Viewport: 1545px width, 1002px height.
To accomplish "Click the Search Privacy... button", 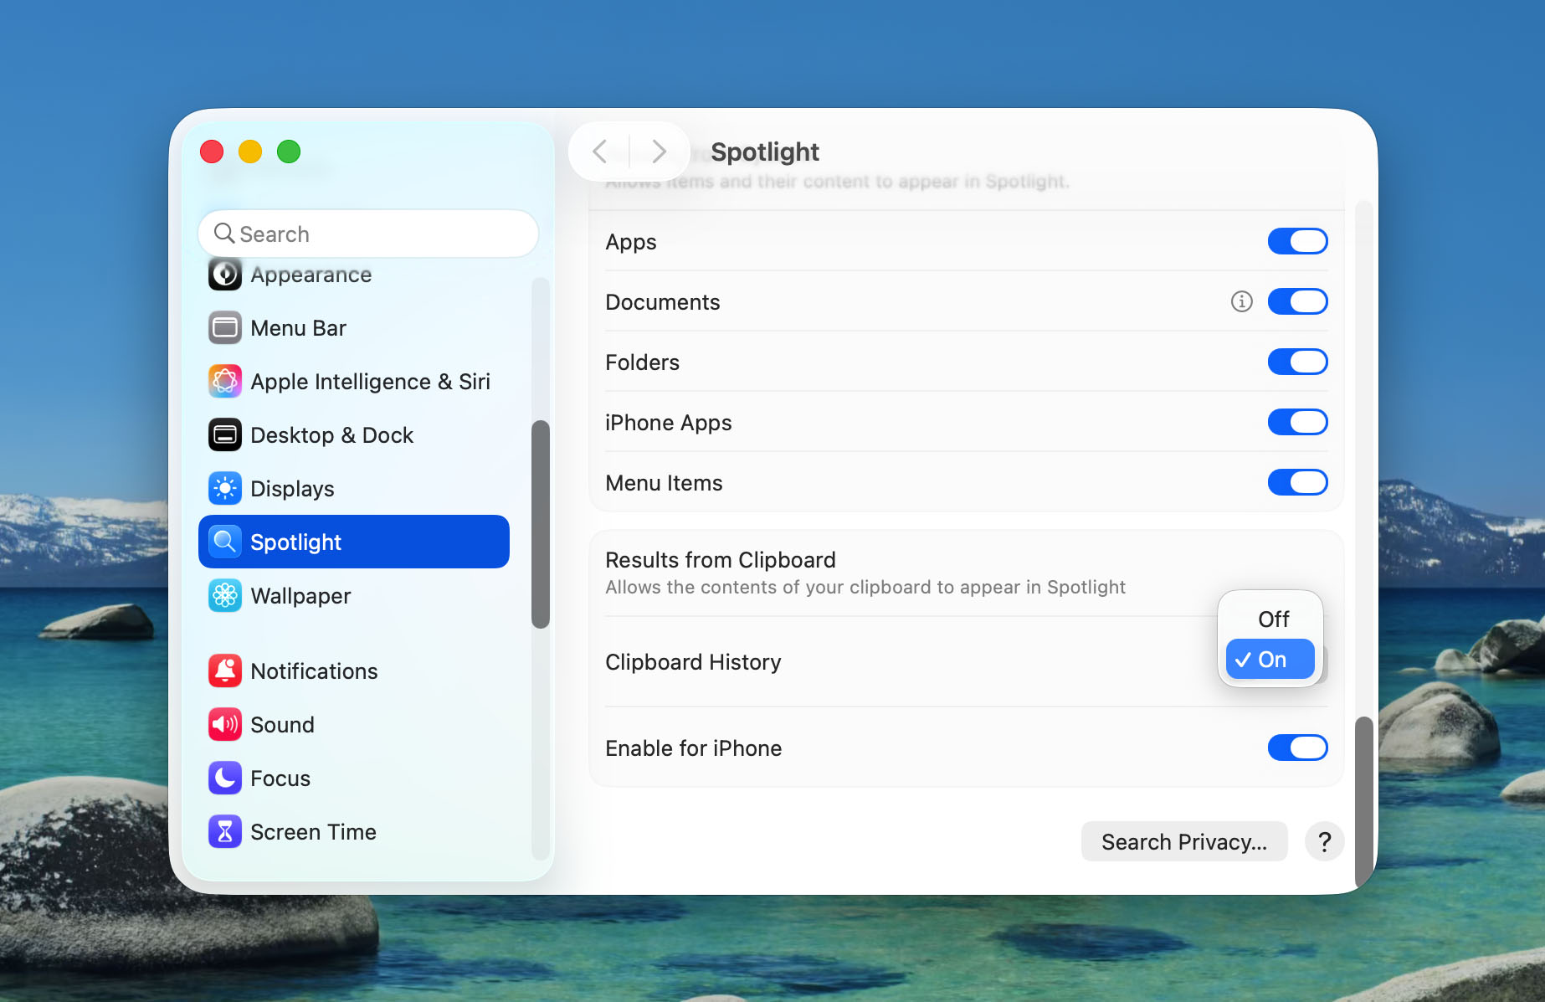I will point(1183,841).
